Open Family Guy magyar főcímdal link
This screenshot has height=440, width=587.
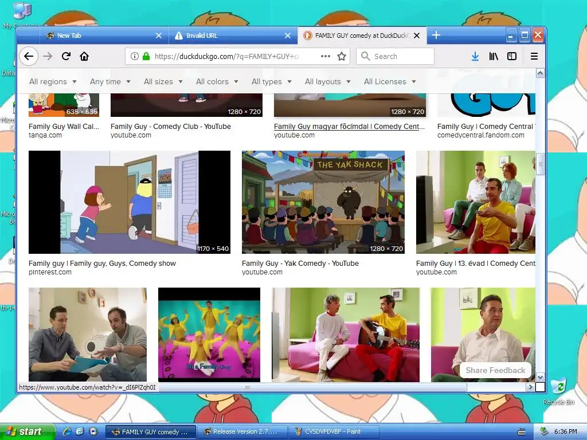click(349, 127)
